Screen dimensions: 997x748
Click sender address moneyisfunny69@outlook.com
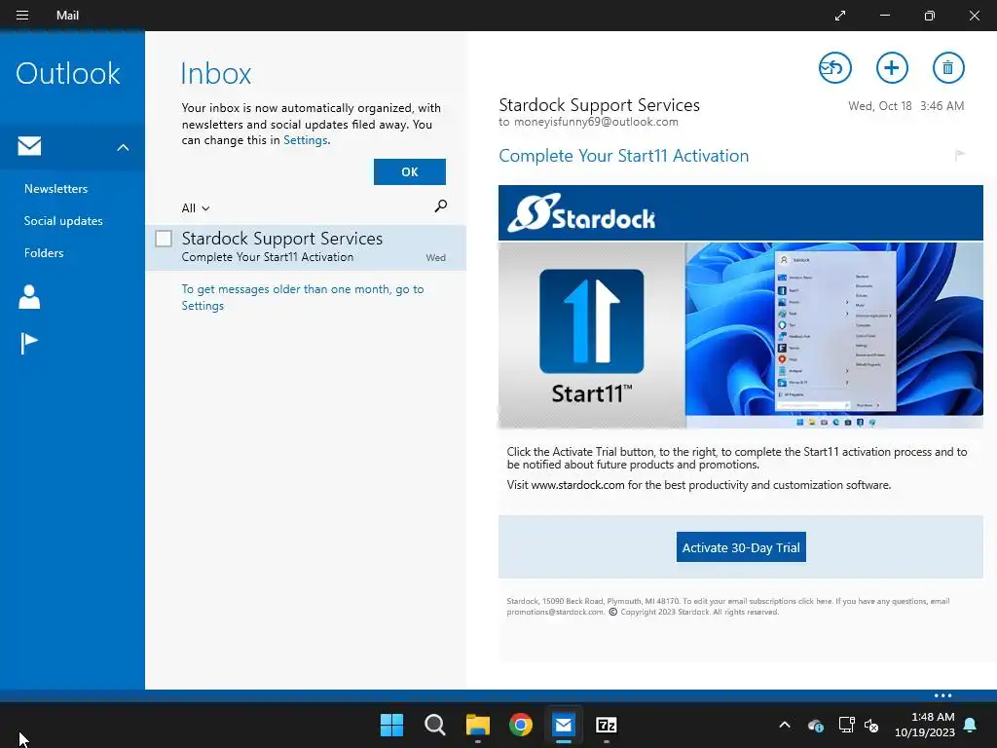point(596,122)
